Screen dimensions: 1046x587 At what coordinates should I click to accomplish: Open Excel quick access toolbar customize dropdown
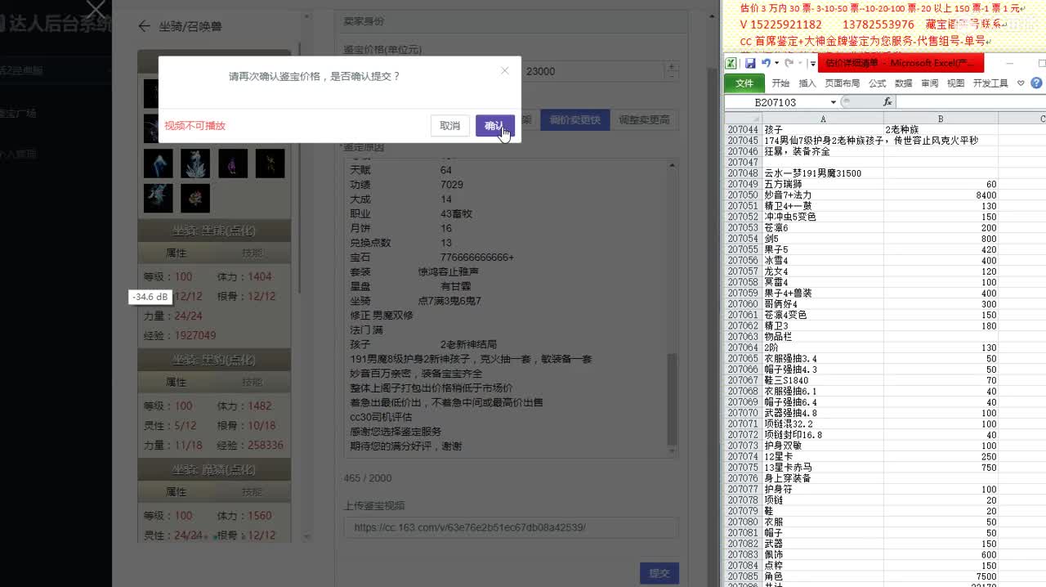(813, 64)
